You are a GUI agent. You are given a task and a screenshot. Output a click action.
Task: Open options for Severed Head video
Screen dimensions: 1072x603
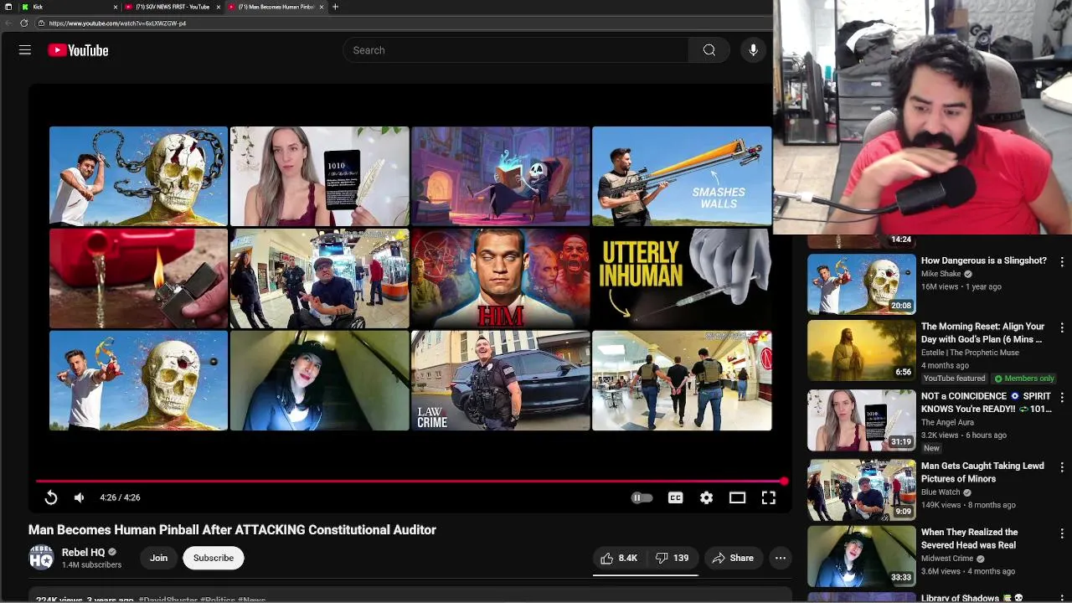click(x=1062, y=533)
